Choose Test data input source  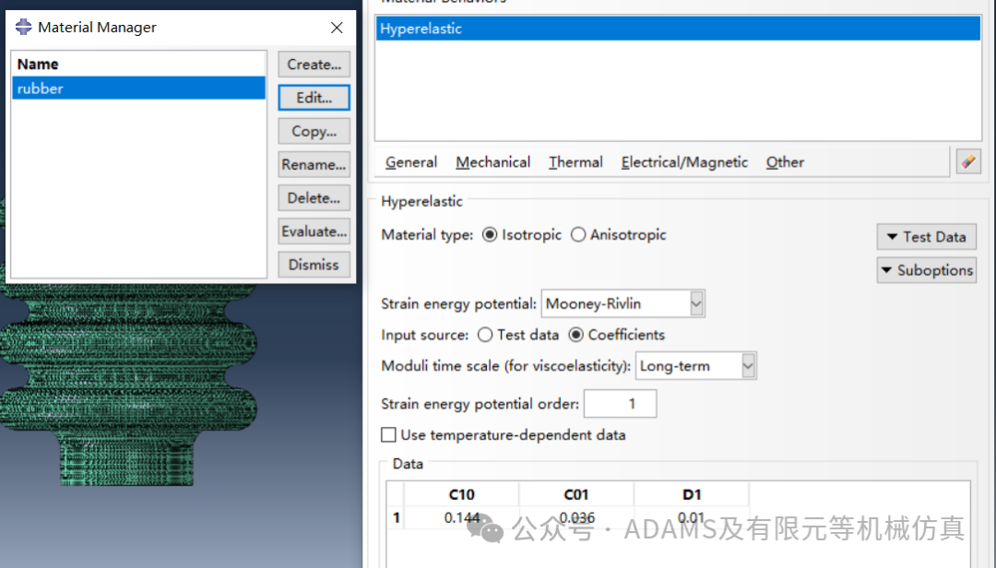point(485,335)
